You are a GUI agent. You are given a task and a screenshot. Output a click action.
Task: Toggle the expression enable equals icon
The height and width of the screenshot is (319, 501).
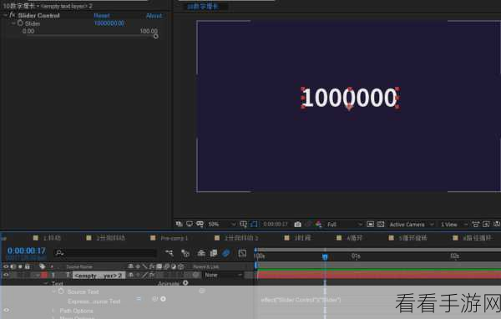click(x=139, y=299)
